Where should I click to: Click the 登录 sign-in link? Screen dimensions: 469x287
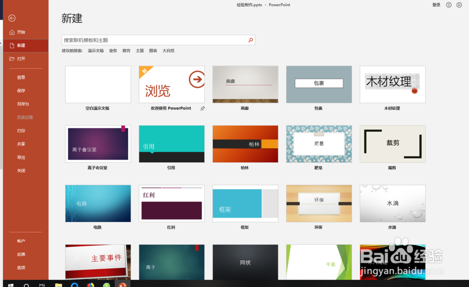(x=436, y=5)
